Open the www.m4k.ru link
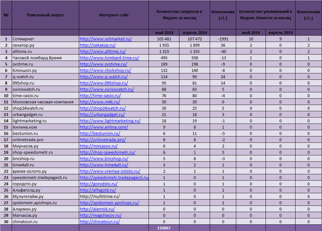 97,101
